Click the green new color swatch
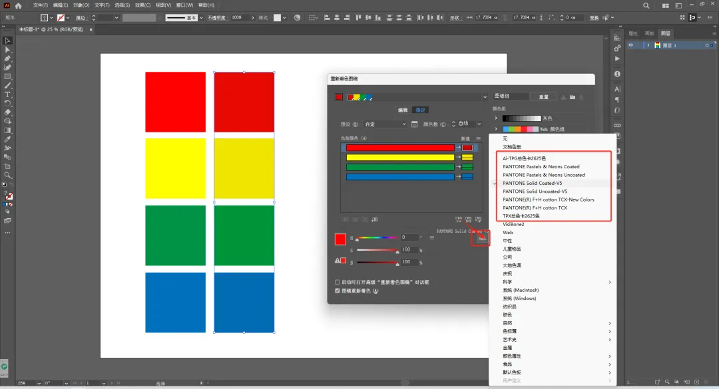 click(x=467, y=168)
